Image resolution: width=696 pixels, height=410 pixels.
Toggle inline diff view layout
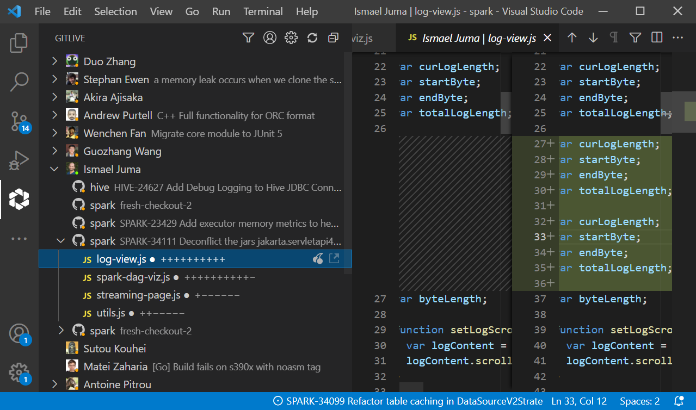tap(657, 38)
